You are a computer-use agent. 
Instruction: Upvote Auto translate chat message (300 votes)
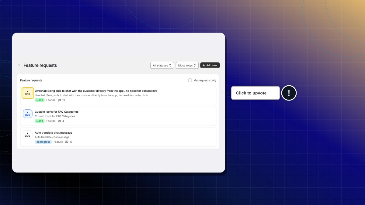pyautogui.click(x=28, y=135)
